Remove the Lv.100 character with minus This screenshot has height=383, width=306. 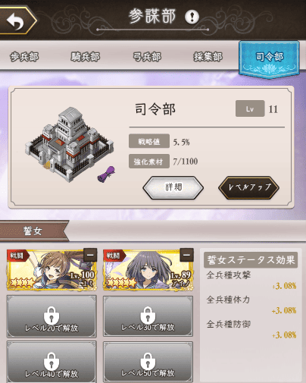[90, 255]
